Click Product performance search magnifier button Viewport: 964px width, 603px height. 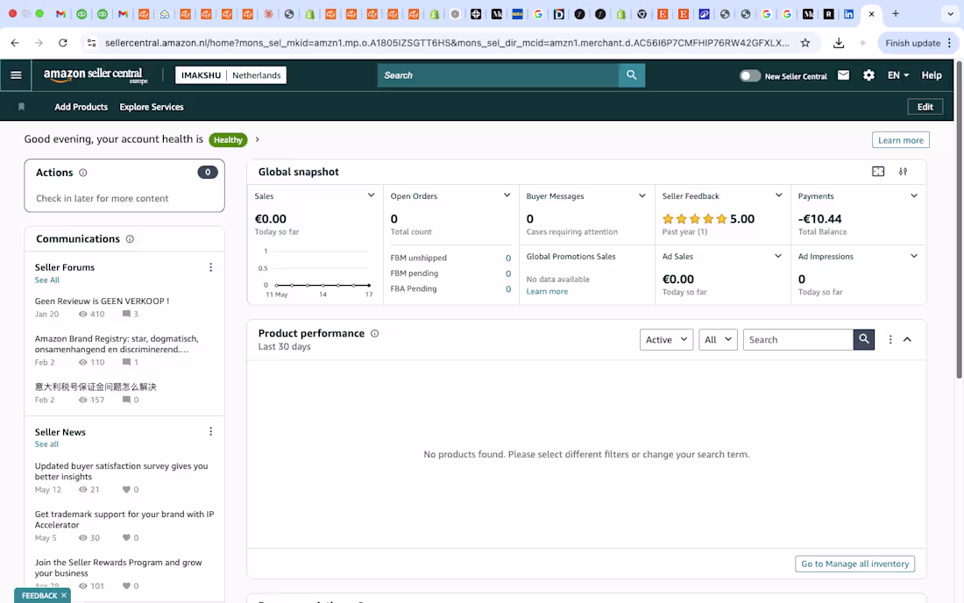click(x=864, y=339)
